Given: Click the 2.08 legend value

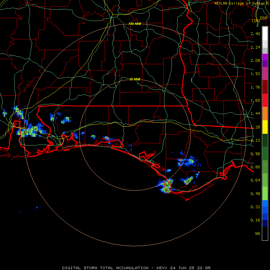Looking at the screenshot, I should [x=255, y=60].
